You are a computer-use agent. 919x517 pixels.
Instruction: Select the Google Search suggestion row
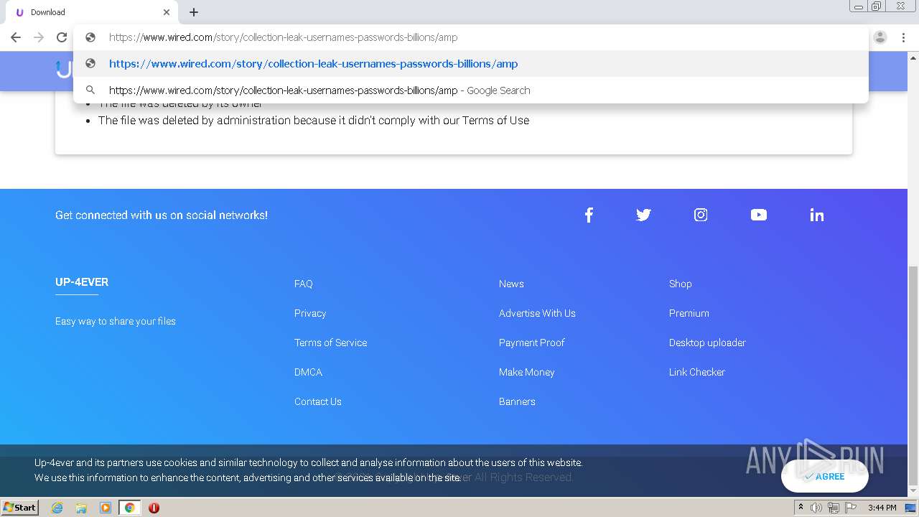pyautogui.click(x=471, y=90)
